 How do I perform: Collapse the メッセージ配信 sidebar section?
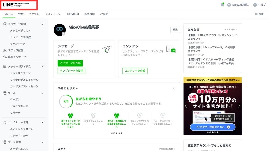tap(43, 24)
